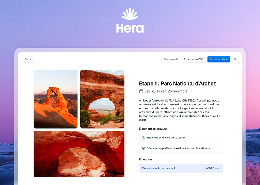Open the Delicate Arch sunset photo
The width and height of the screenshot is (260, 185).
click(56, 99)
